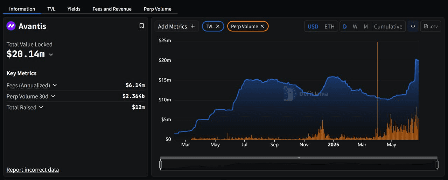Expand Perp Volume 30d details
This screenshot has width=448, height=180.
(53, 96)
